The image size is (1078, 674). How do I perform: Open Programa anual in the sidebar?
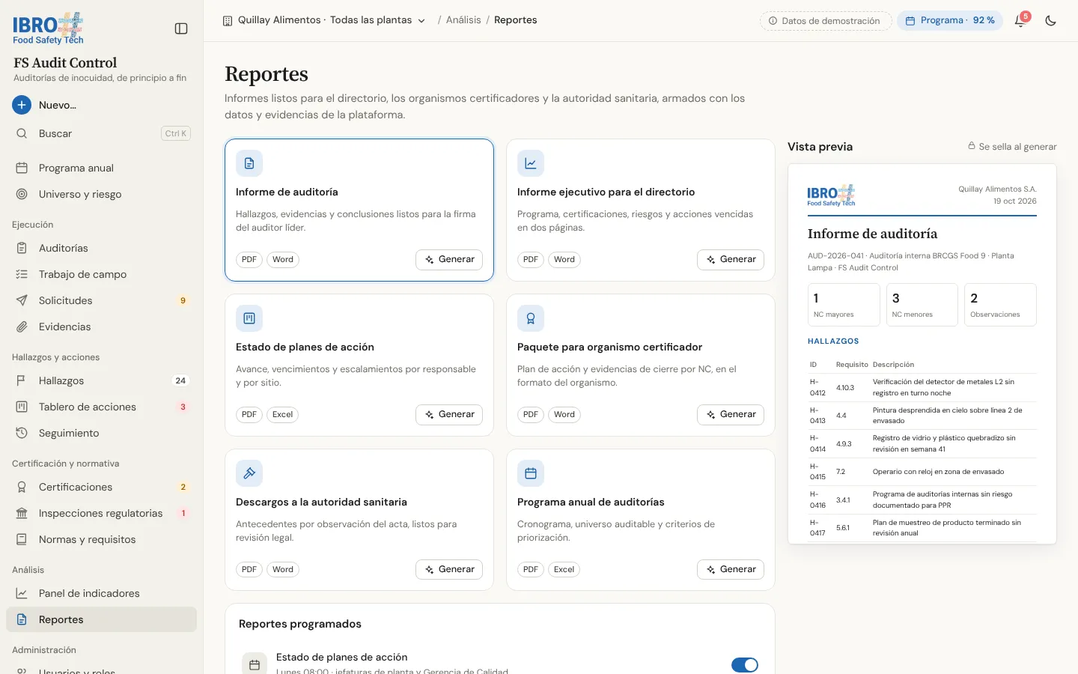click(x=101, y=168)
